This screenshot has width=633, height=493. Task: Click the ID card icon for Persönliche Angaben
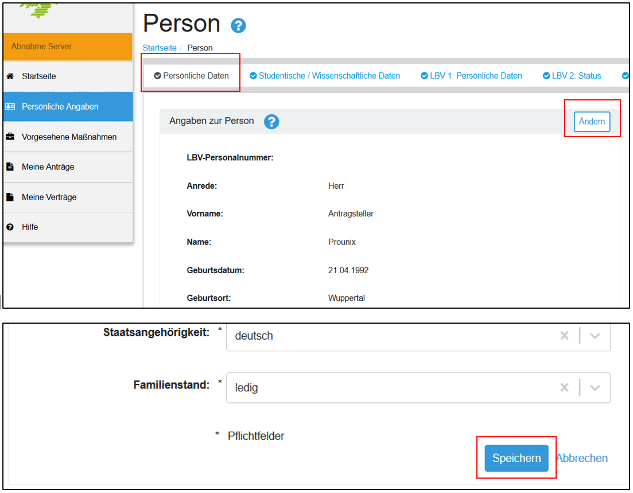(10, 107)
